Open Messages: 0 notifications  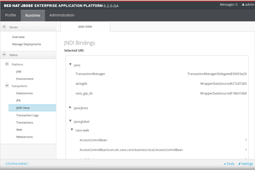tap(229, 5)
